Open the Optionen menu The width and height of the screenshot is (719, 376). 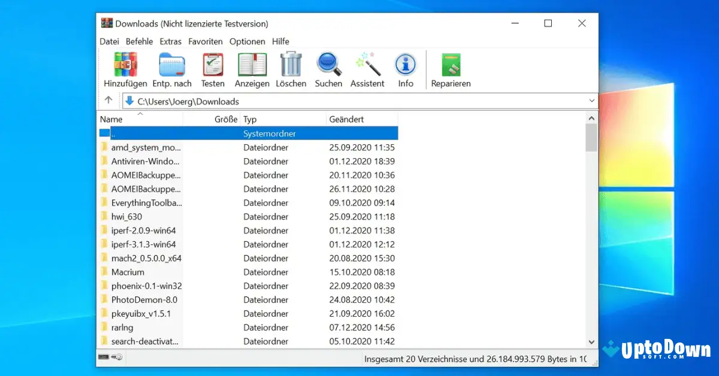[x=247, y=41]
